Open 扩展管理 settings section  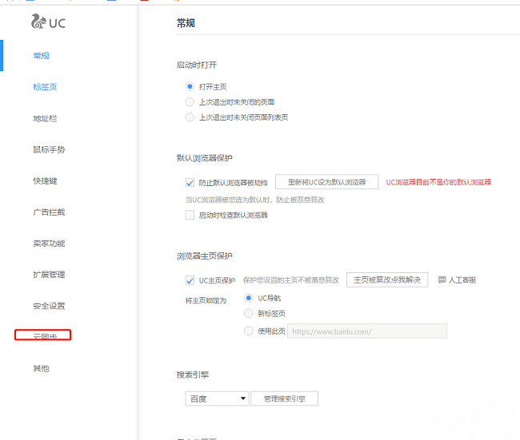49,275
